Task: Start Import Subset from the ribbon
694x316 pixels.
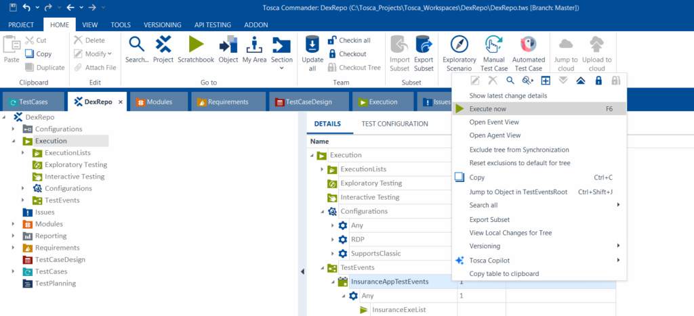Action: pos(400,53)
